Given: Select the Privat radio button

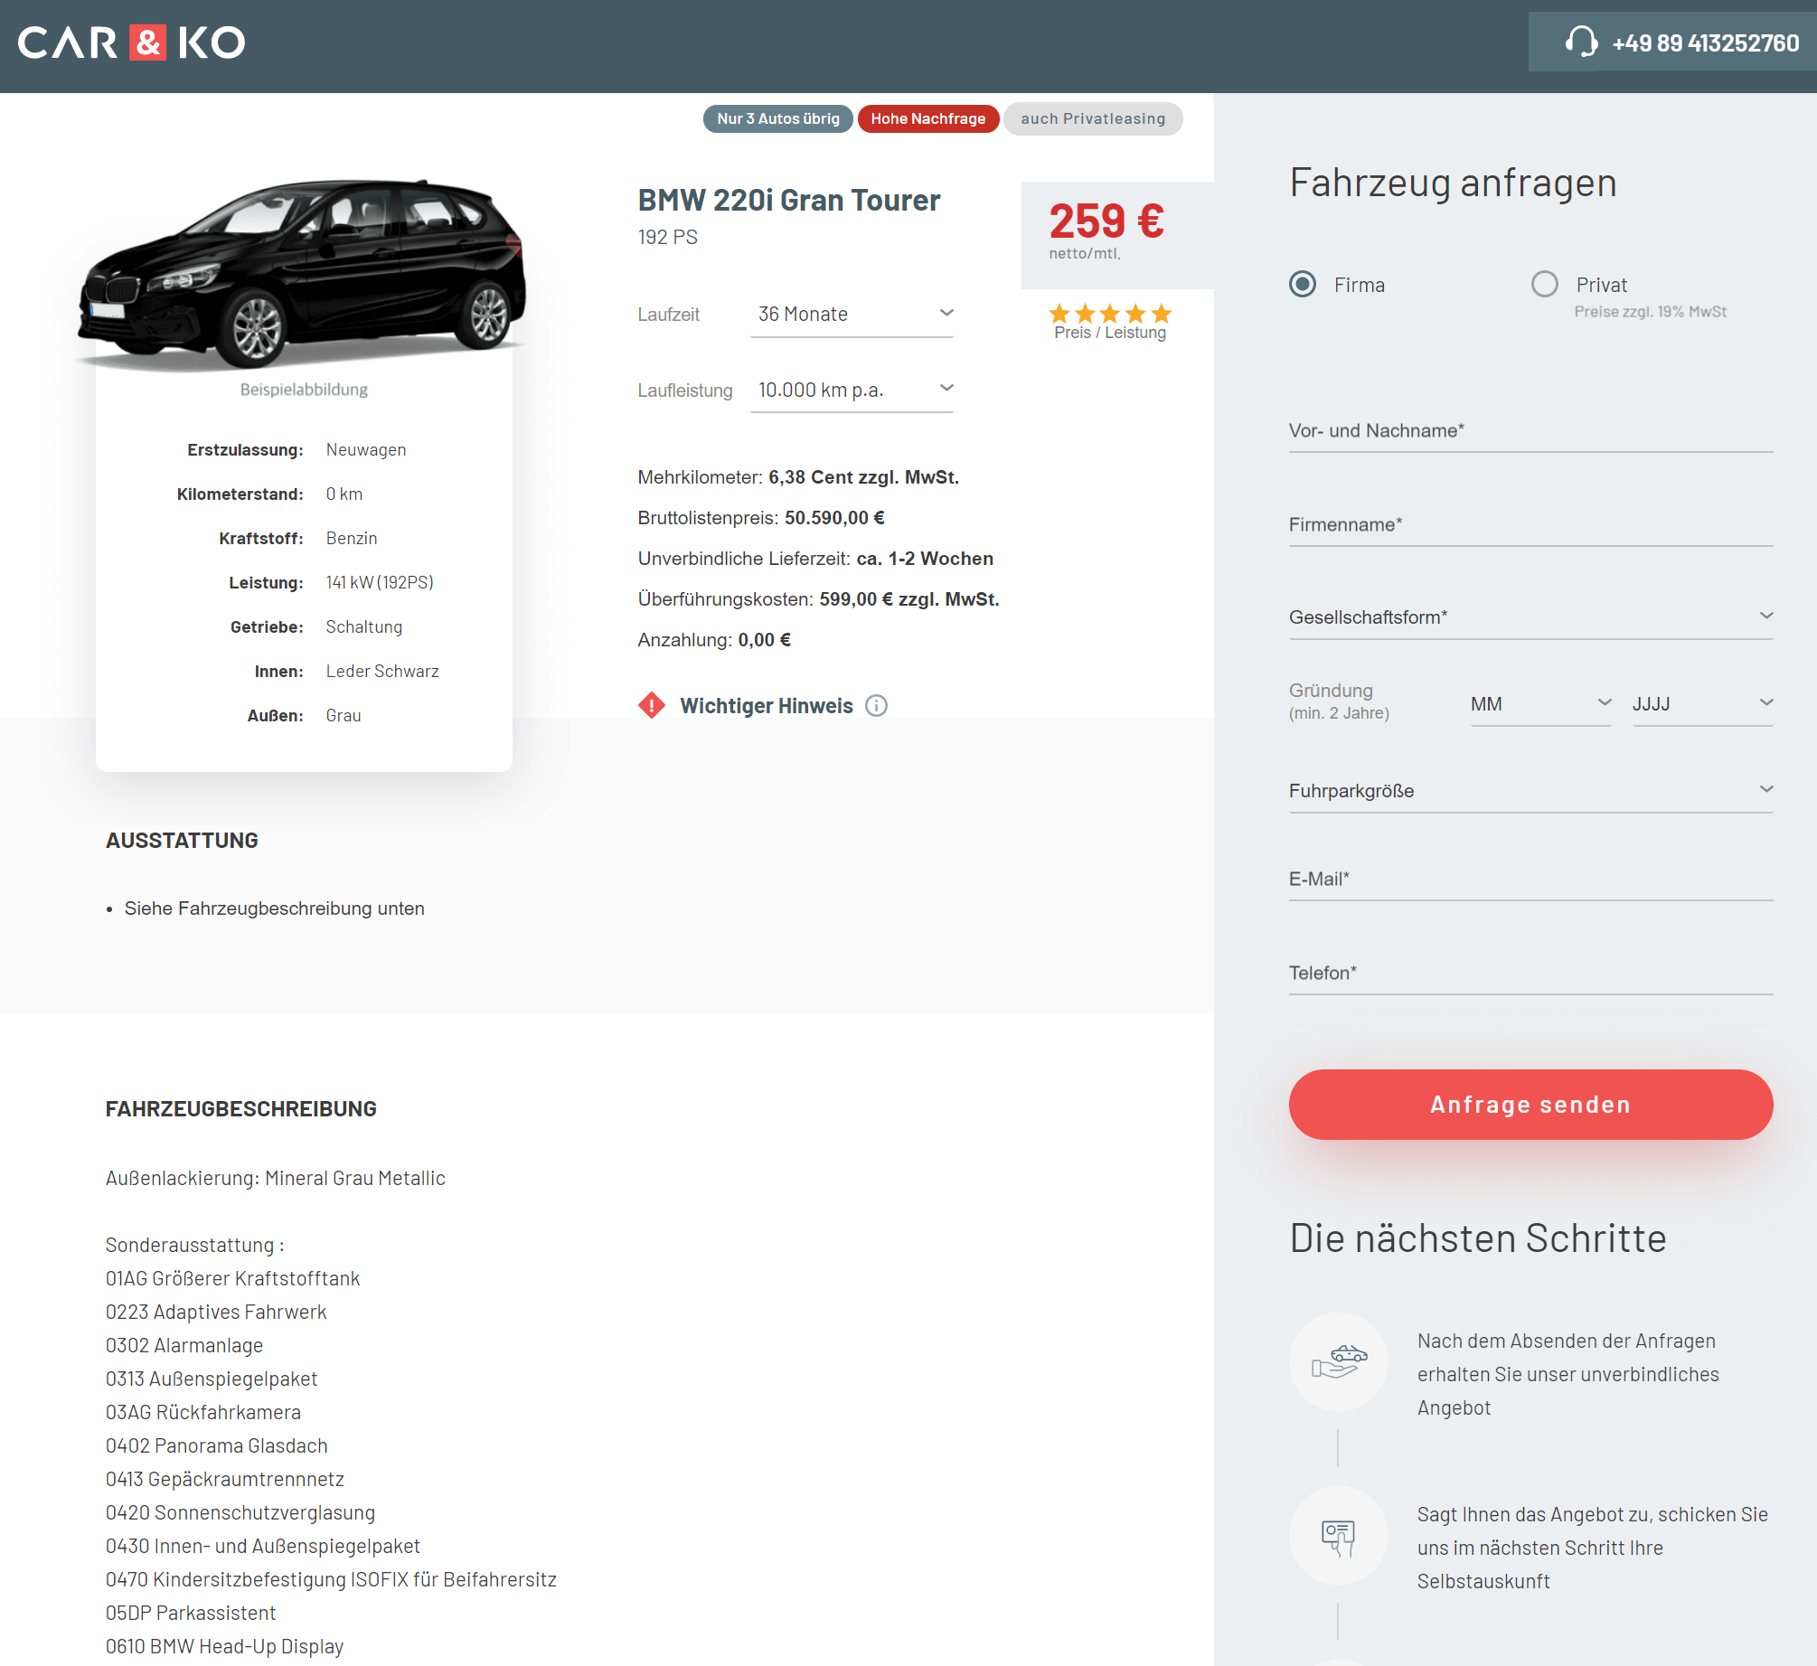Looking at the screenshot, I should 1545,285.
